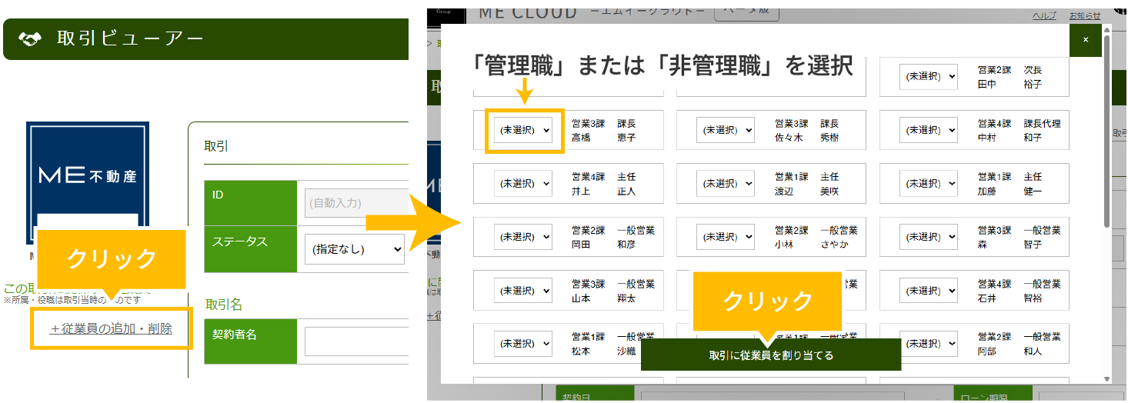1128x403 pixels.
Task: Click the 契約者名 input field
Action: [355, 341]
